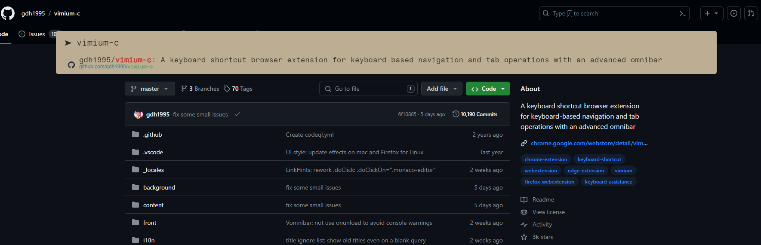The height and width of the screenshot is (245, 761).
Task: Open the command palette icon in search bar
Action: point(683,13)
